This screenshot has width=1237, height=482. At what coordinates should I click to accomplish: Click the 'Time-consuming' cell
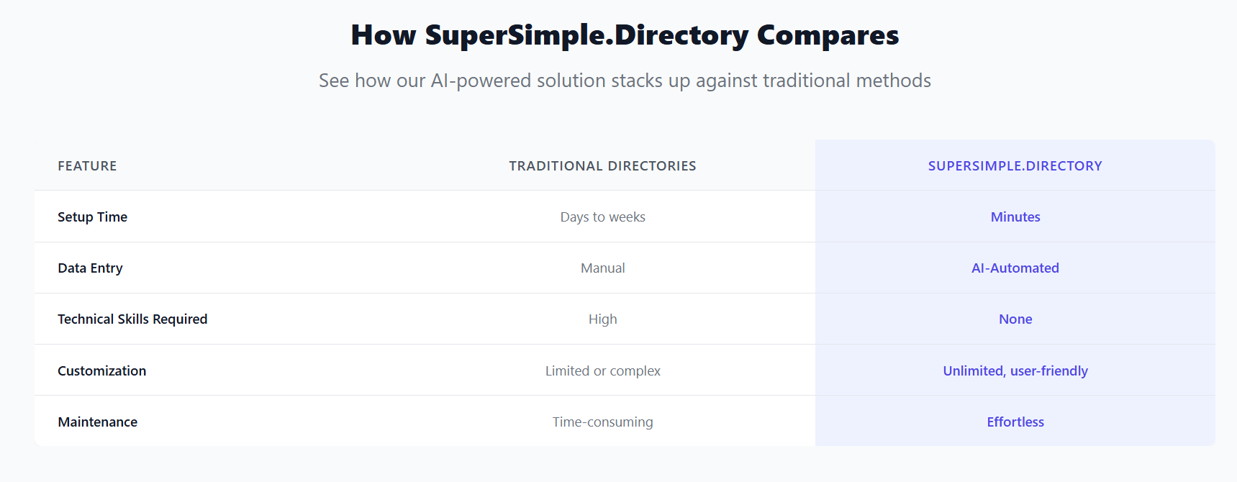tap(602, 422)
